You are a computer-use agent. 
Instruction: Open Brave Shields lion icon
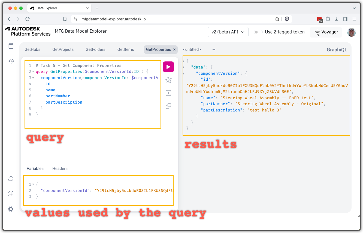[287, 19]
